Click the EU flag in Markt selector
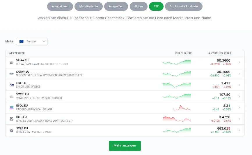The image size is (252, 155). coord(21,41)
